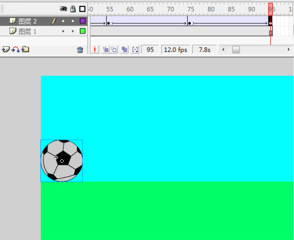294x240 pixels.
Task: Click the timeline scrollbar right arrow
Action: click(x=289, y=50)
